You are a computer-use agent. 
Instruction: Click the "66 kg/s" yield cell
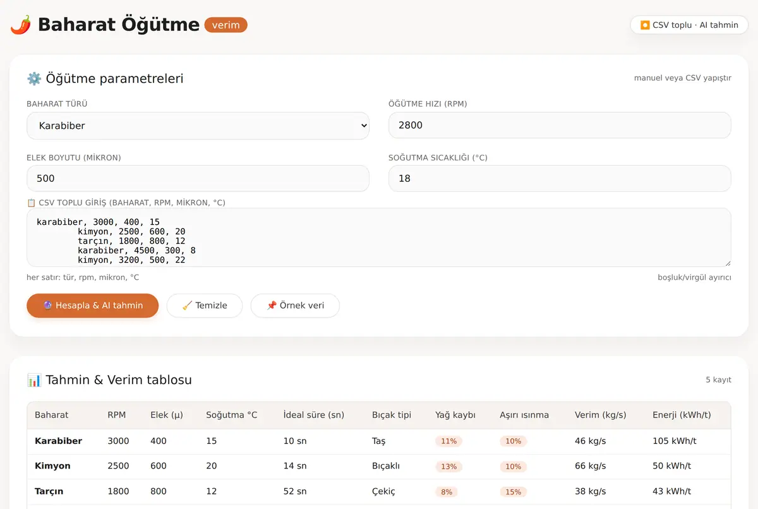click(x=590, y=466)
